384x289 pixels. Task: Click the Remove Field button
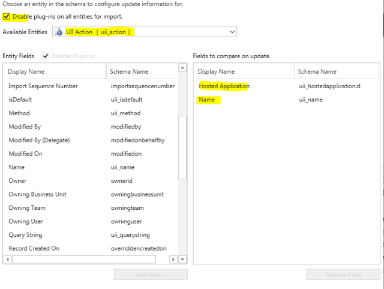pos(343,275)
